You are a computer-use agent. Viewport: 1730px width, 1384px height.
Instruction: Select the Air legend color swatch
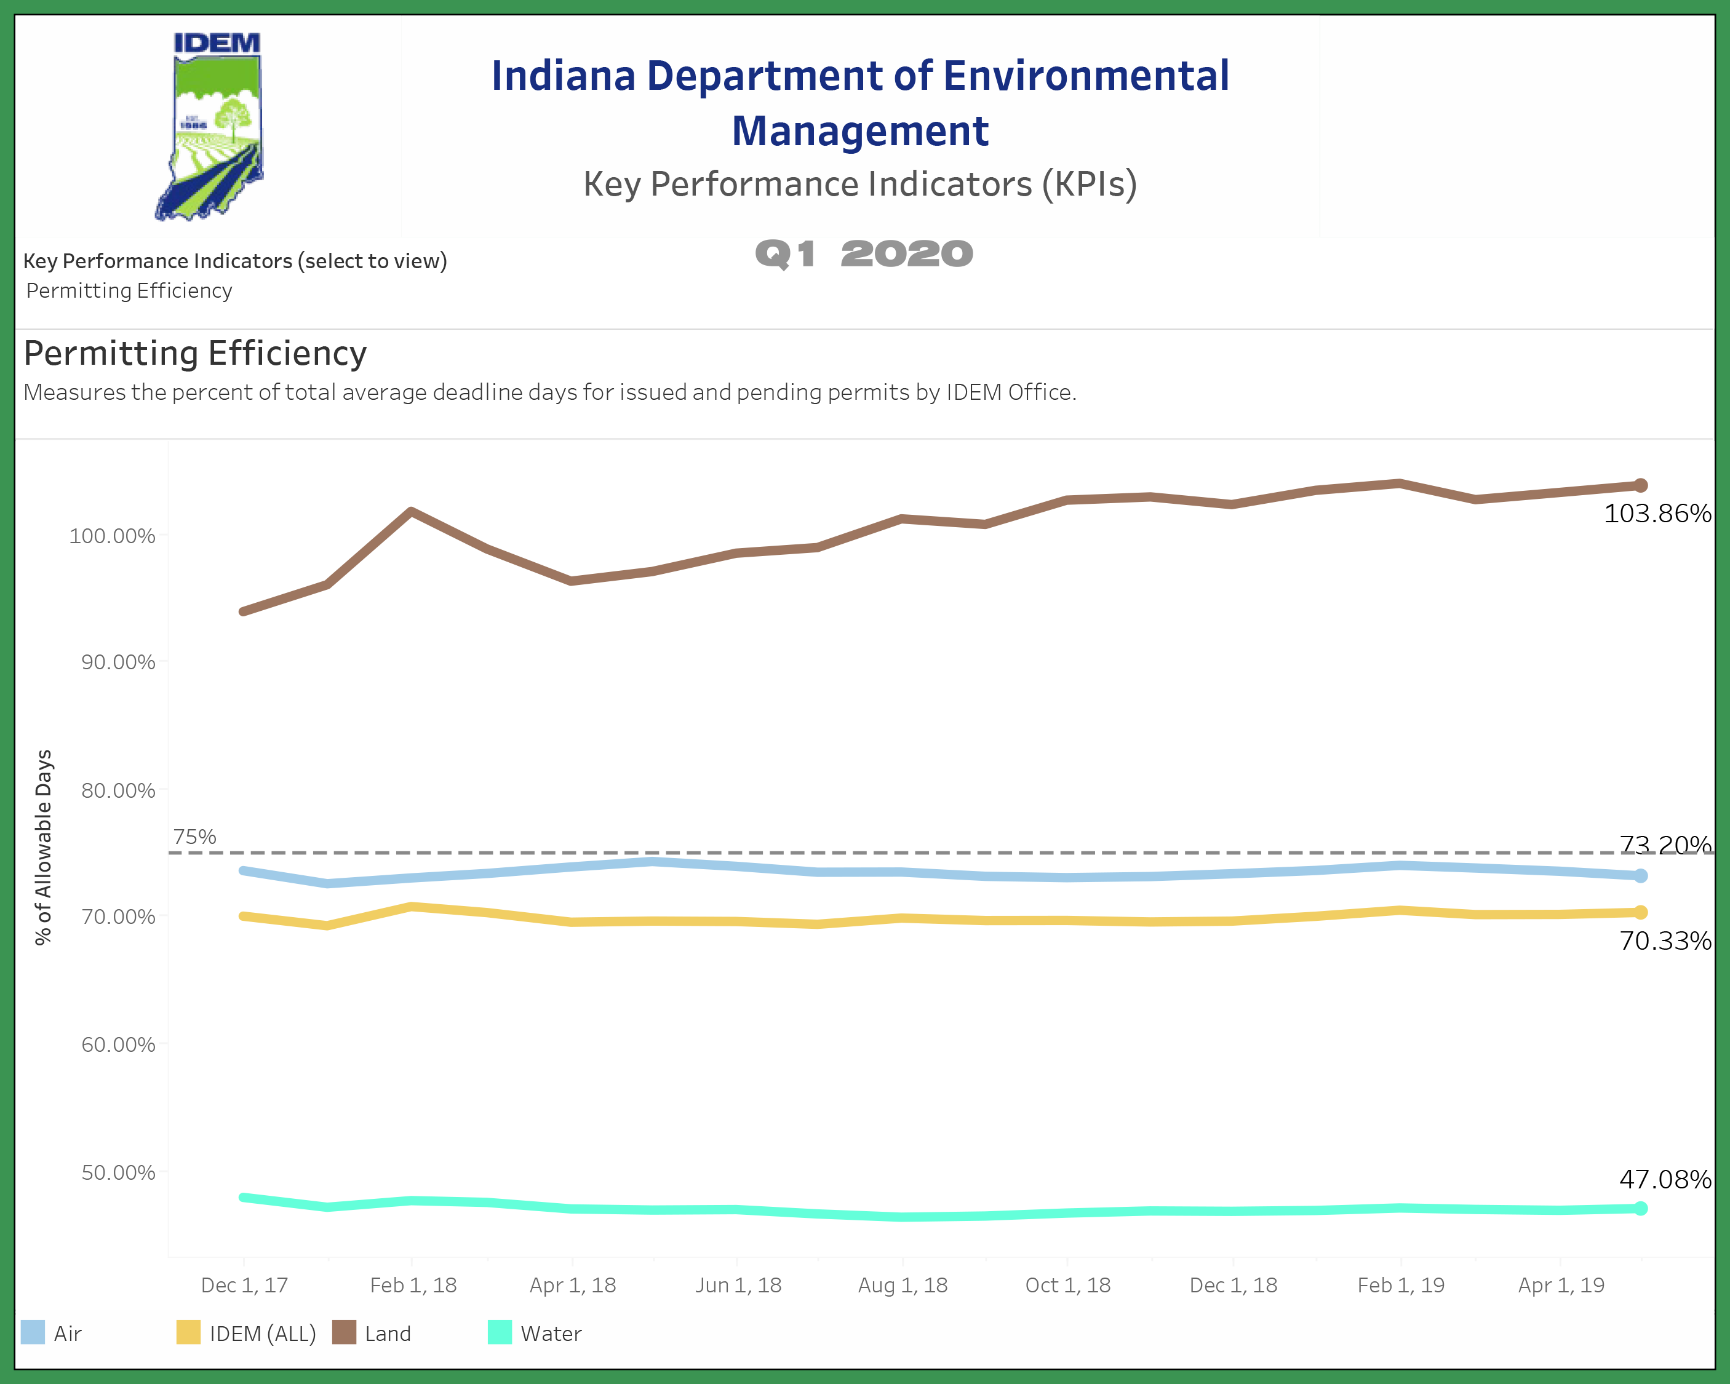(x=33, y=1332)
